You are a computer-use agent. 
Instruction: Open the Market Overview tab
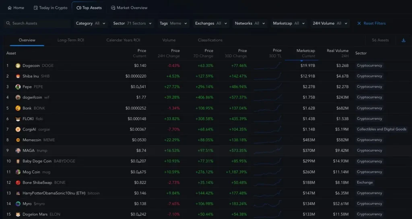[x=129, y=8]
